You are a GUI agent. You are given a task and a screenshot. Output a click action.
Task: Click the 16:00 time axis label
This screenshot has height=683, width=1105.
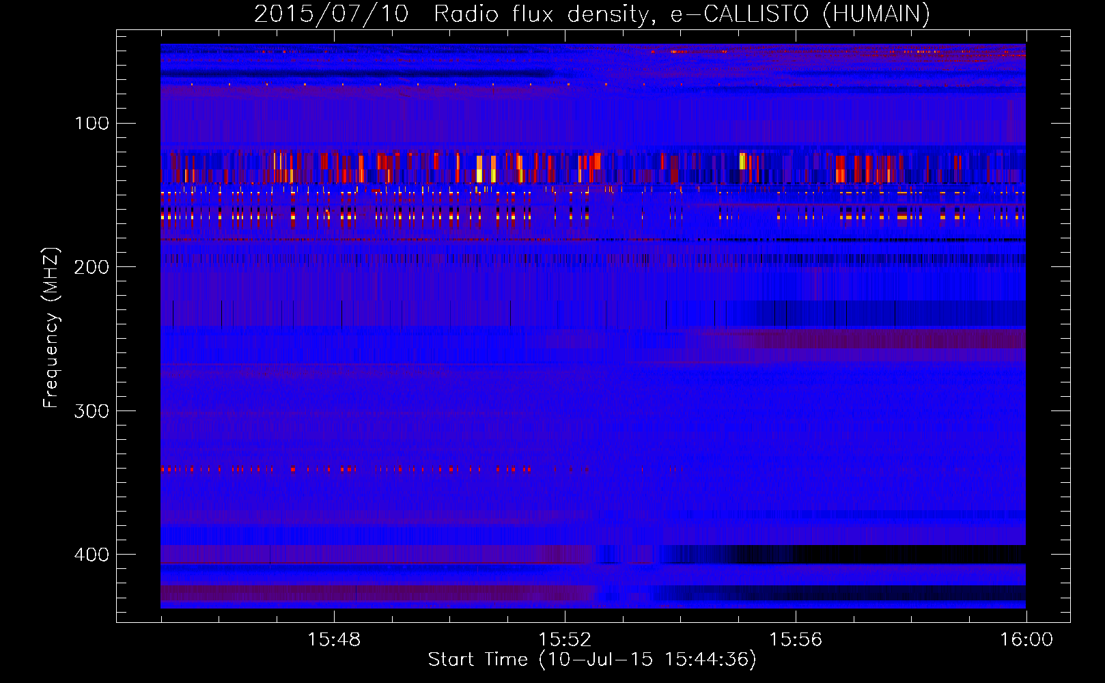pos(1026,640)
